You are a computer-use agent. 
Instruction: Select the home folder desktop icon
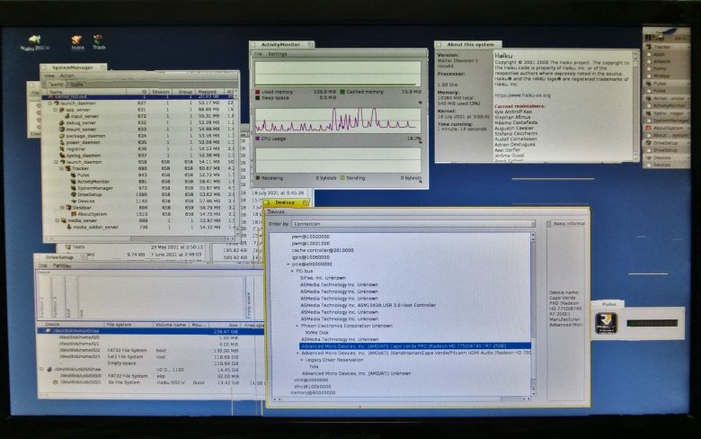(x=77, y=40)
